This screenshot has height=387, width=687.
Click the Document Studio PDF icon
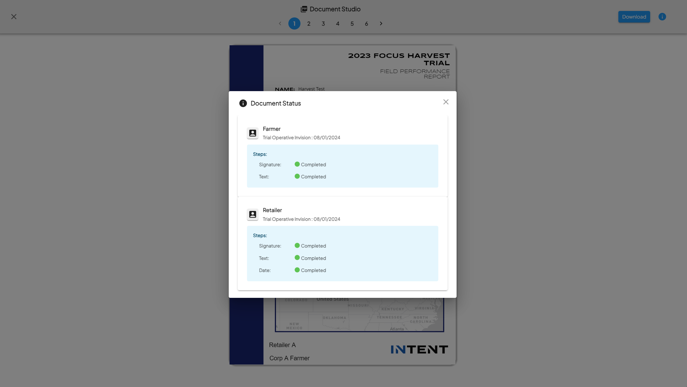(304, 9)
